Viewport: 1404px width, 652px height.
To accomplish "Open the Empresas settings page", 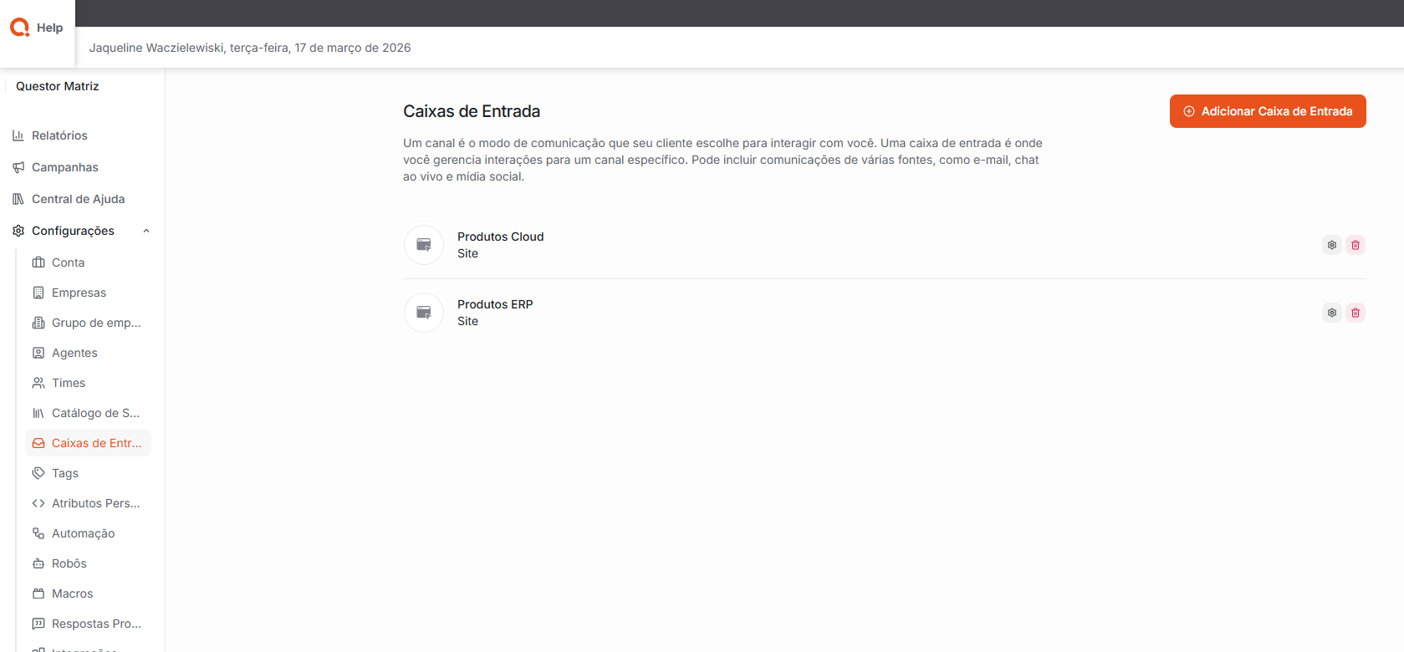I will (x=79, y=293).
